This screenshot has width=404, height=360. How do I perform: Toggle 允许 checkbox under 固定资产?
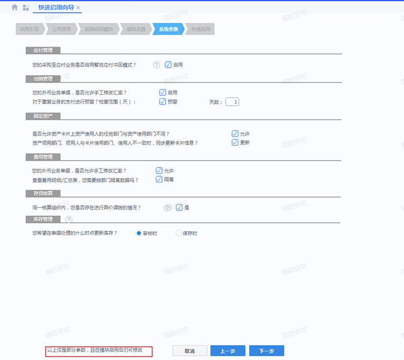pyautogui.click(x=235, y=133)
